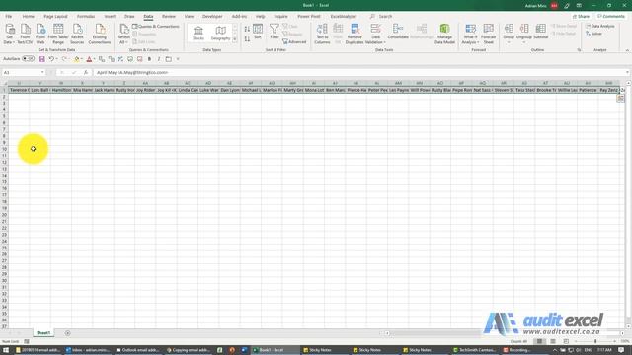Select the Sheet1 tab
This screenshot has height=355, width=632.
click(43, 333)
